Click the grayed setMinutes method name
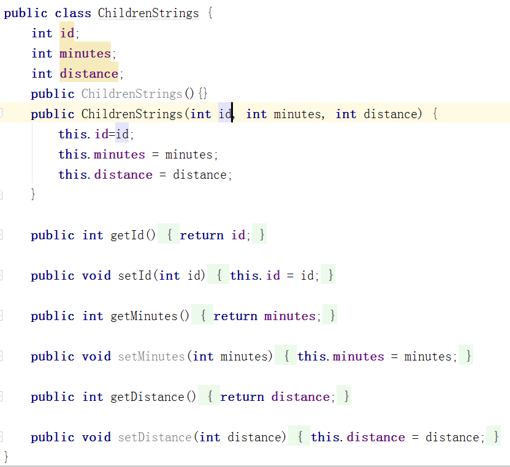 pos(151,356)
